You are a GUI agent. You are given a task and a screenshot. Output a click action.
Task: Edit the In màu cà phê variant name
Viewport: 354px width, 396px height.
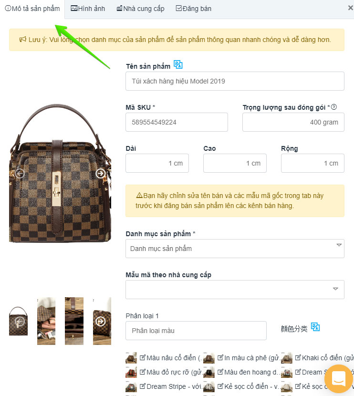[x=220, y=357]
